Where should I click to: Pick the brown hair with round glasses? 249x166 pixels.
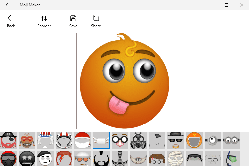pyautogui.click(x=157, y=158)
